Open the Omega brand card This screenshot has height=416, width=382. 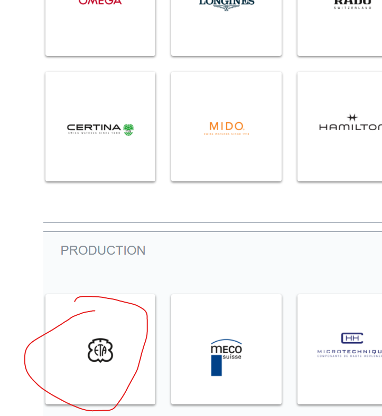(100, 27)
